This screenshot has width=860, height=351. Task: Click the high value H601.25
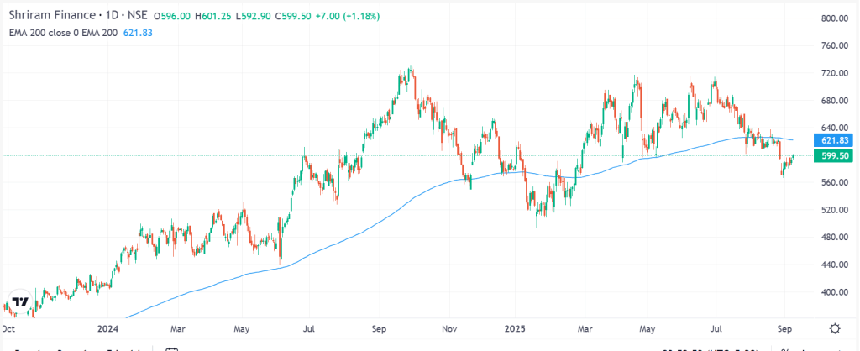[212, 17]
